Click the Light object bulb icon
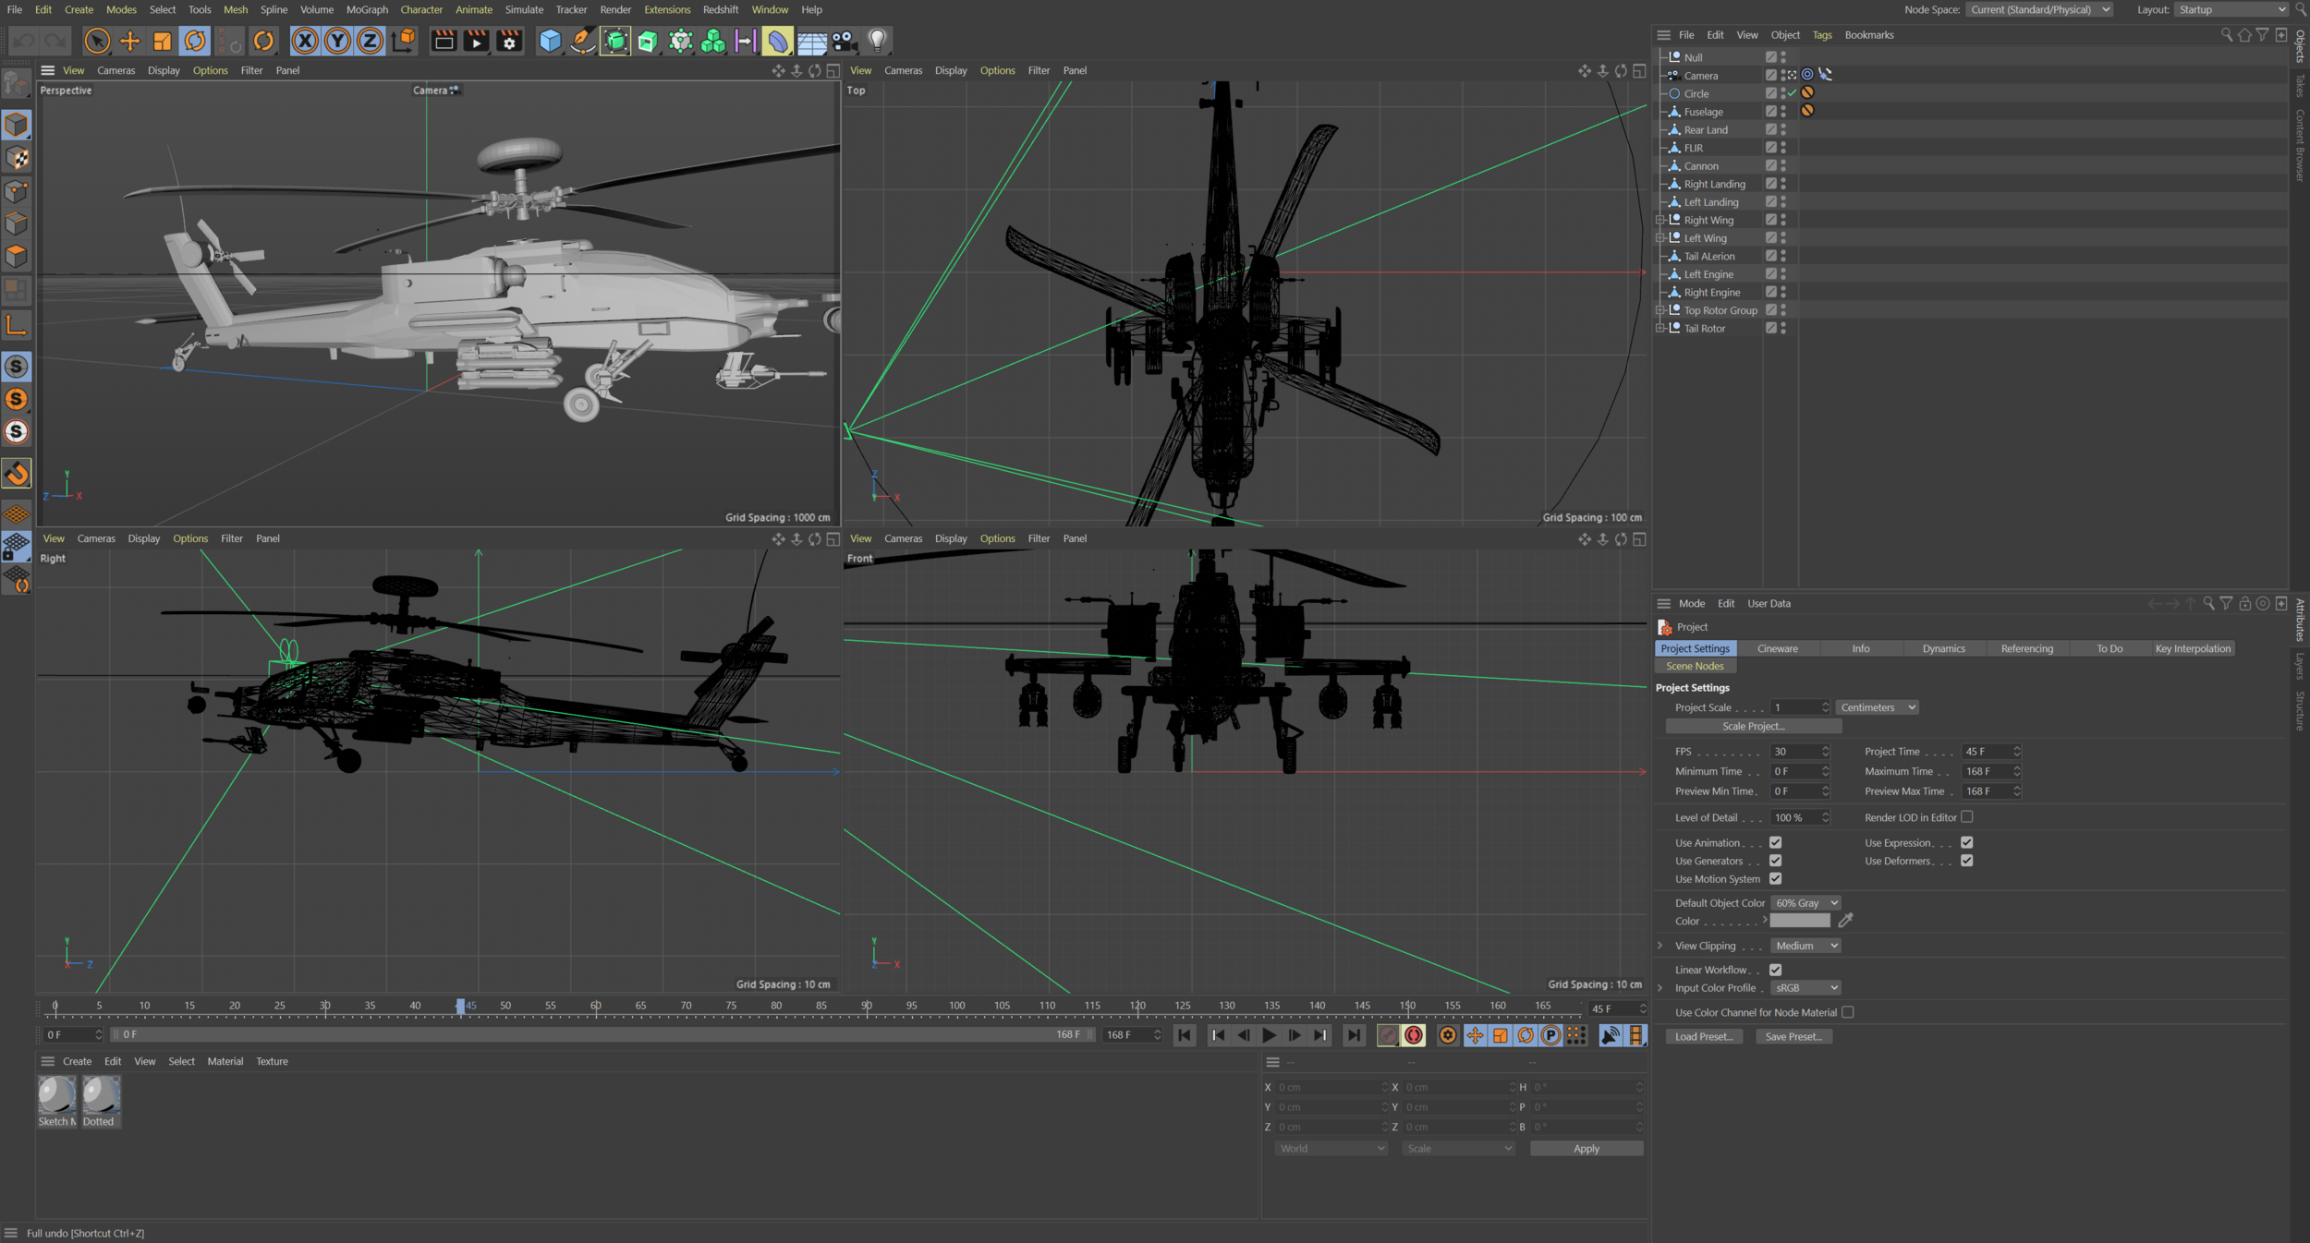The image size is (2310, 1243). pyautogui.click(x=877, y=41)
